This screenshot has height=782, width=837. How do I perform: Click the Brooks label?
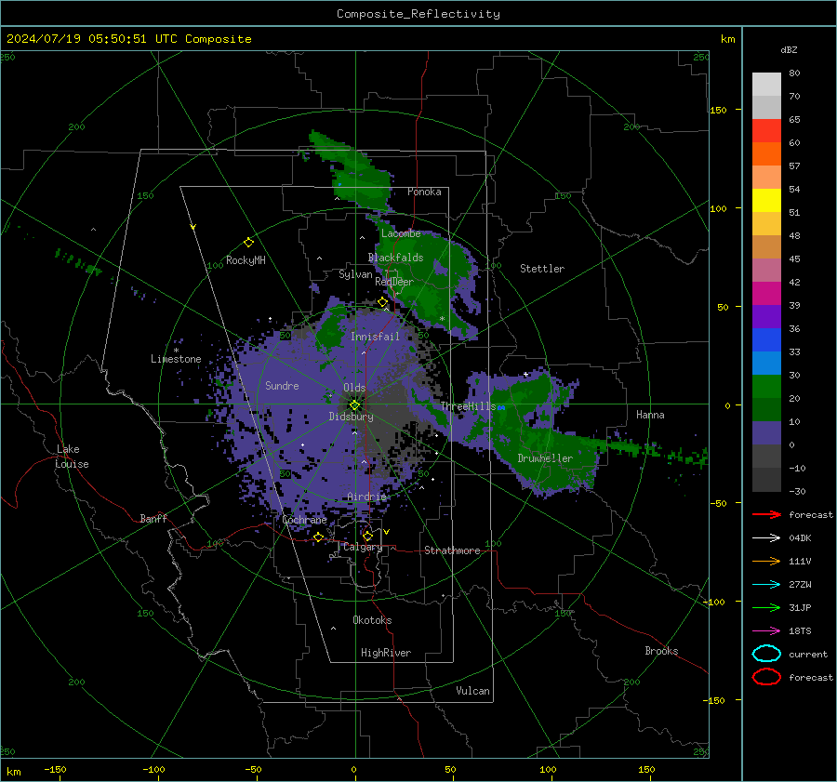click(x=661, y=651)
